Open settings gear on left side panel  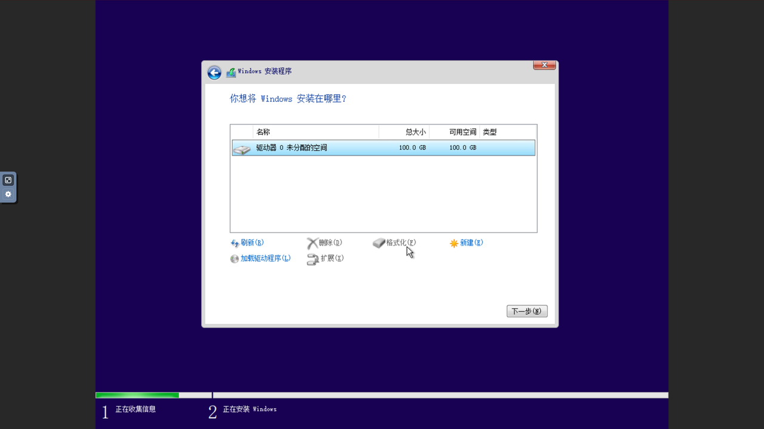tap(8, 194)
